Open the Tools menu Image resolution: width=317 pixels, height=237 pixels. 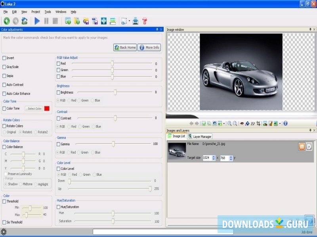pyautogui.click(x=48, y=12)
